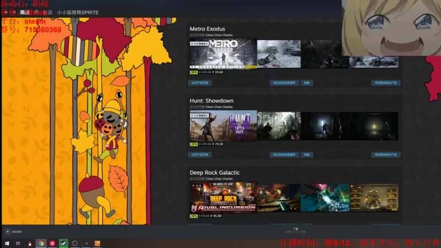441x248 pixels.
Task: Switch to Steam in the taskbar
Action: pyautogui.click(x=63, y=243)
